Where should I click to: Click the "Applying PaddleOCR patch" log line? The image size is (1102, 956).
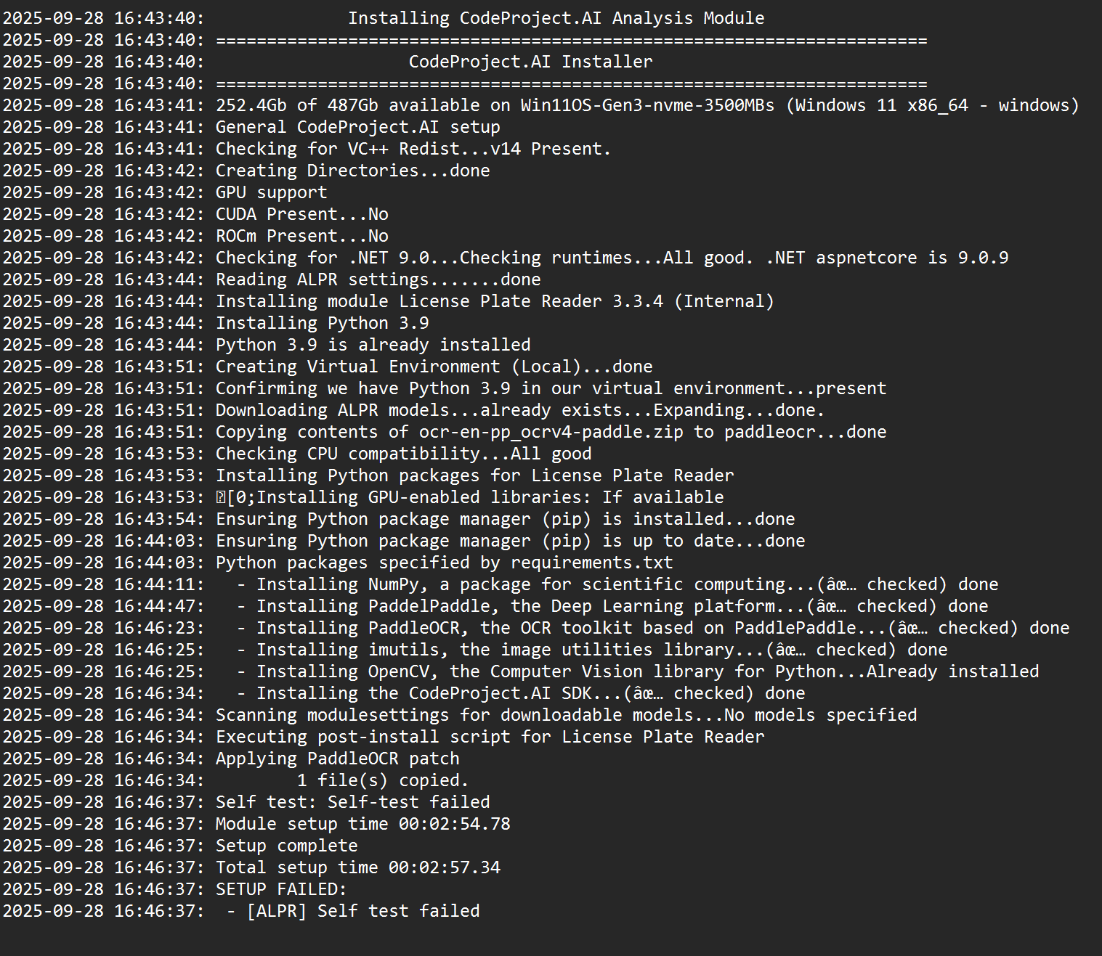pos(337,759)
